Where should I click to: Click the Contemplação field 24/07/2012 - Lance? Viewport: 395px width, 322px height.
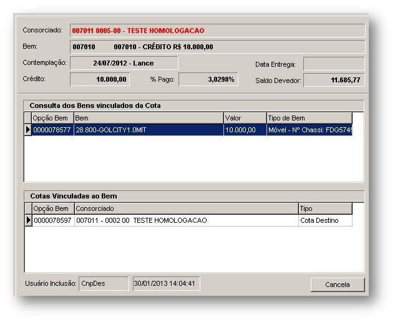tap(124, 63)
